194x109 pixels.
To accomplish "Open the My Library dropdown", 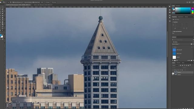I will pyautogui.click(x=183, y=42).
